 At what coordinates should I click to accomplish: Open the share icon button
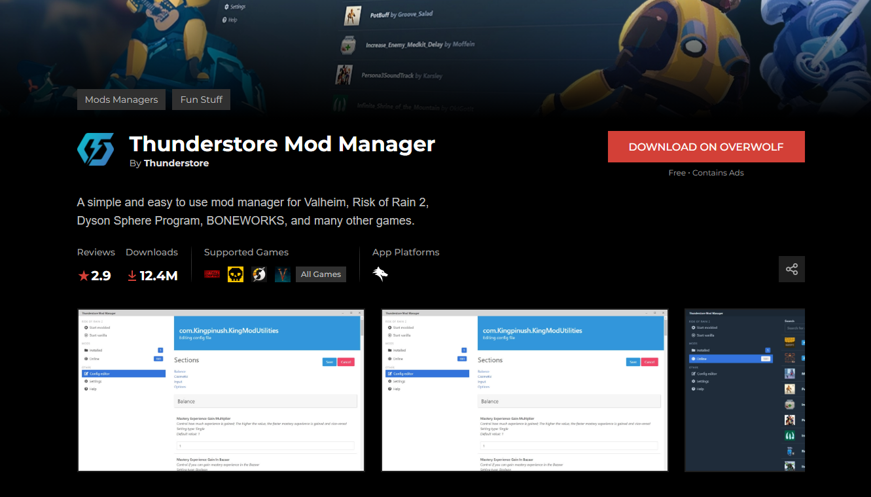(x=792, y=269)
